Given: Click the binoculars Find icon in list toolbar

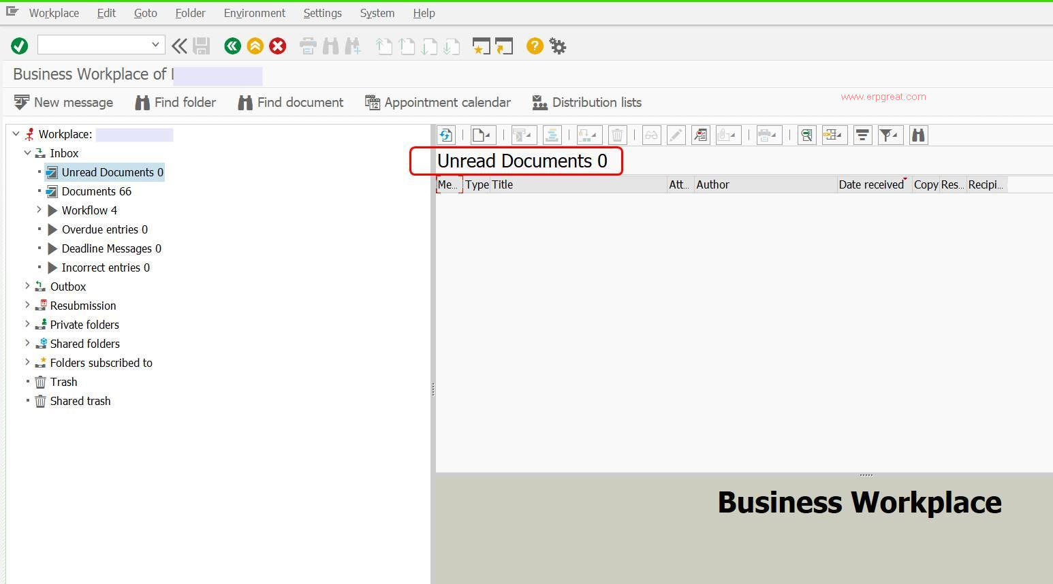Looking at the screenshot, I should pyautogui.click(x=918, y=135).
